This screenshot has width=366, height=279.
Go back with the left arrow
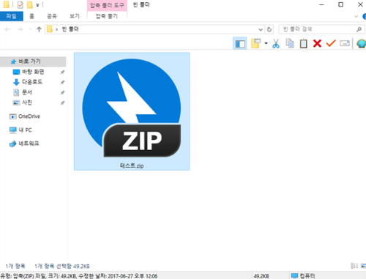coord(7,29)
